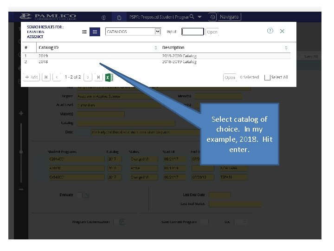Check the Select All checkbox
This screenshot has height=251, width=334.
click(x=267, y=77)
